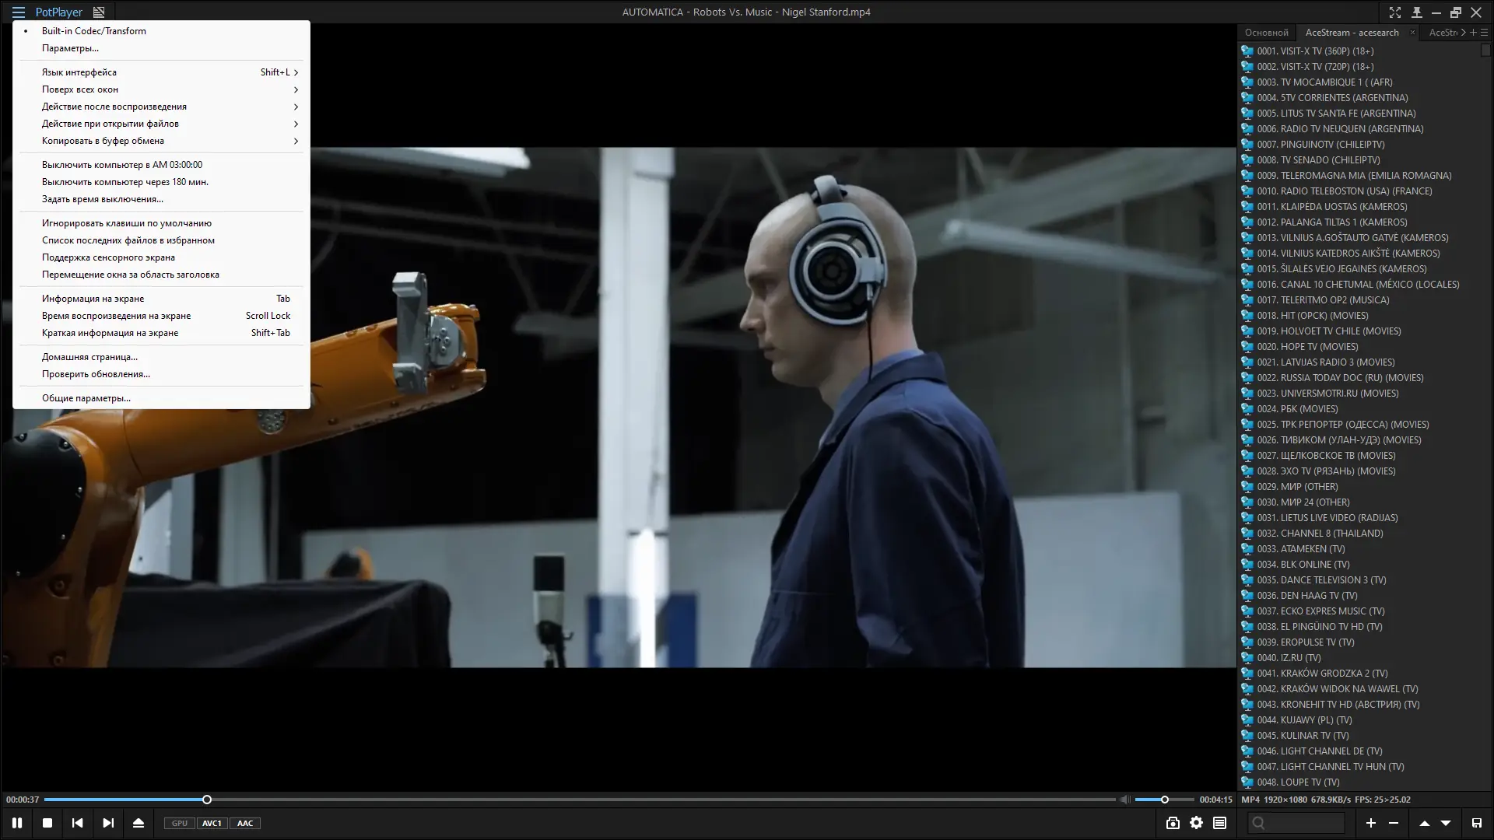The width and height of the screenshot is (1494, 840).
Task: Save the playlist with the floppy icon
Action: coord(1476,823)
